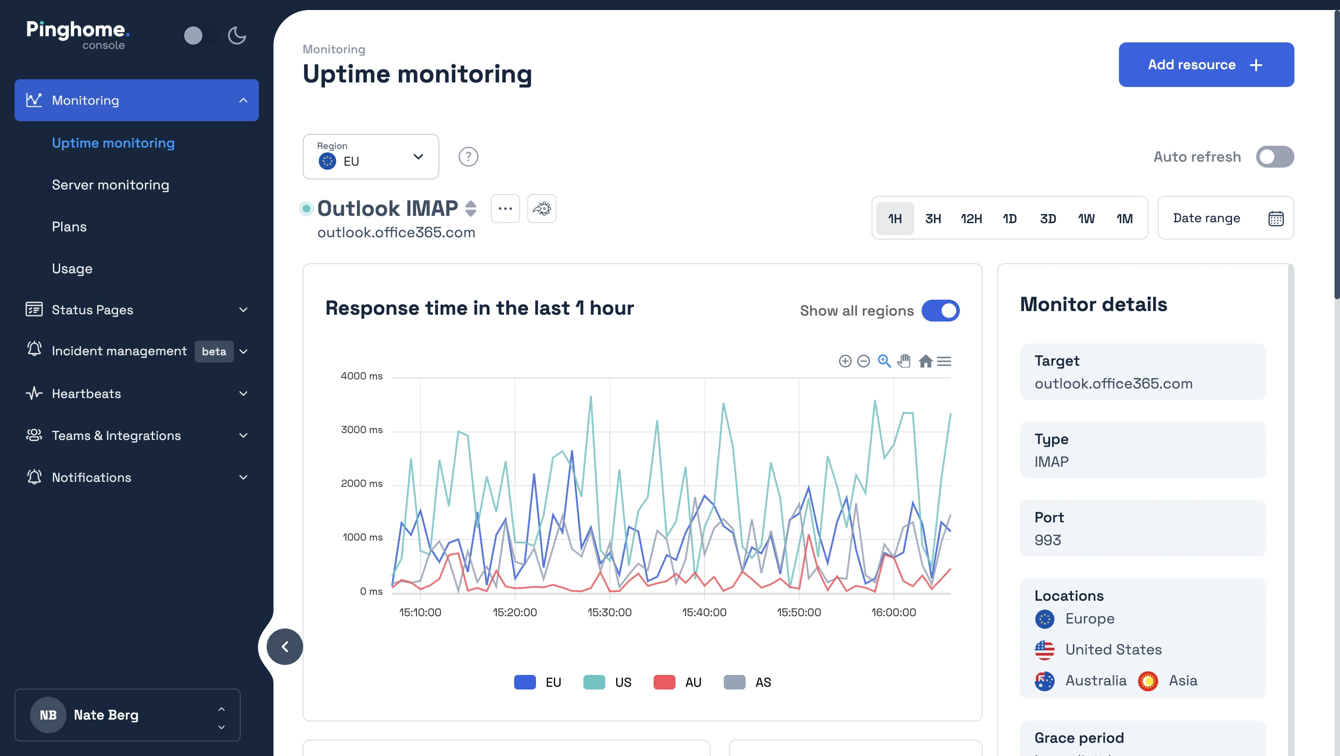This screenshot has width=1340, height=756.
Task: Click the help question mark near the Region selector
Action: point(468,157)
